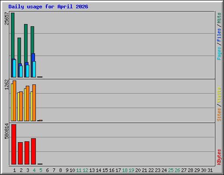224x175 pixels.
Task: Click the cyan Pages bar for day 3
Action: click(x=28, y=71)
